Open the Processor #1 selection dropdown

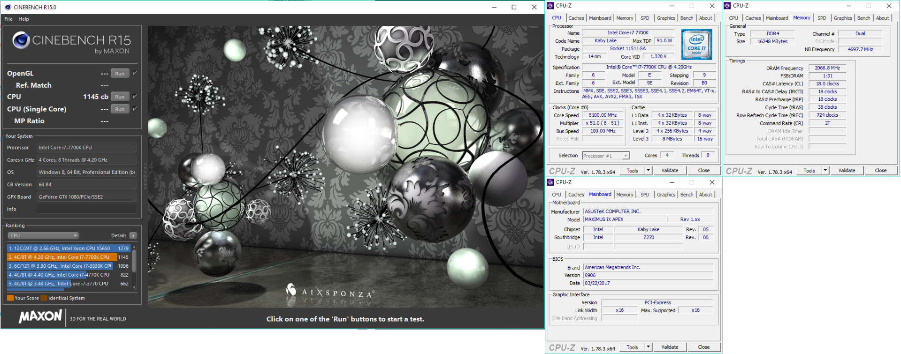click(x=605, y=156)
